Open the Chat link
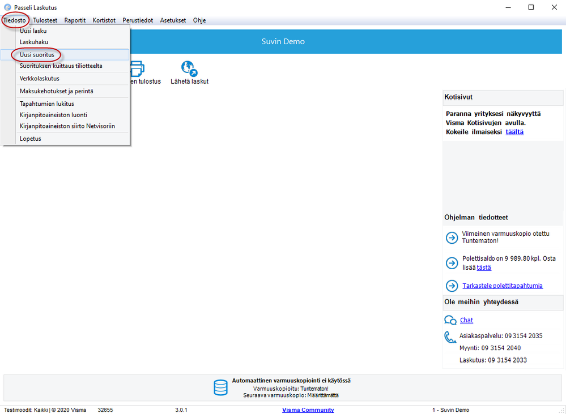The height and width of the screenshot is (414, 566). 466,320
